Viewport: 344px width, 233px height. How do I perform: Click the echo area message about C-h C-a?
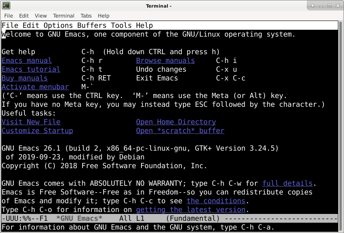coord(138,227)
